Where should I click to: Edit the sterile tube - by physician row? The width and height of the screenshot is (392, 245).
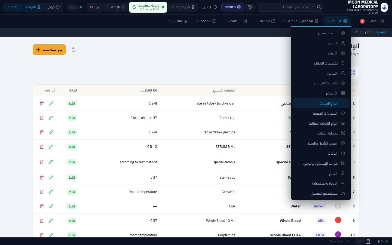tap(51, 103)
